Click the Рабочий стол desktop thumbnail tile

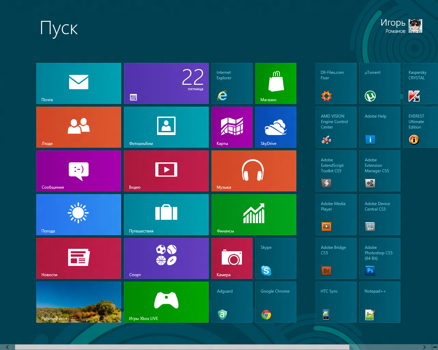click(79, 302)
